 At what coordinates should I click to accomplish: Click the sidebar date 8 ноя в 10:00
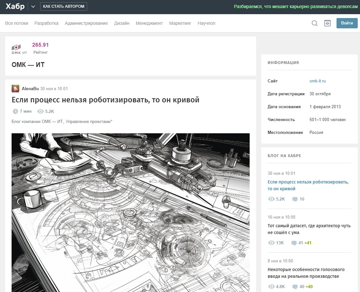click(280, 261)
